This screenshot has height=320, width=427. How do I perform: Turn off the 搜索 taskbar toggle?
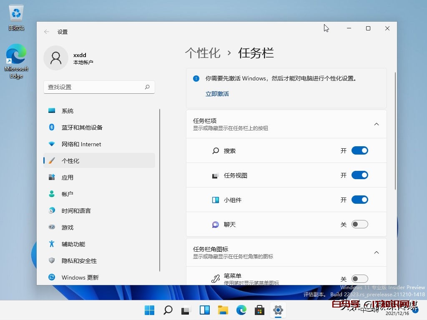pos(359,151)
